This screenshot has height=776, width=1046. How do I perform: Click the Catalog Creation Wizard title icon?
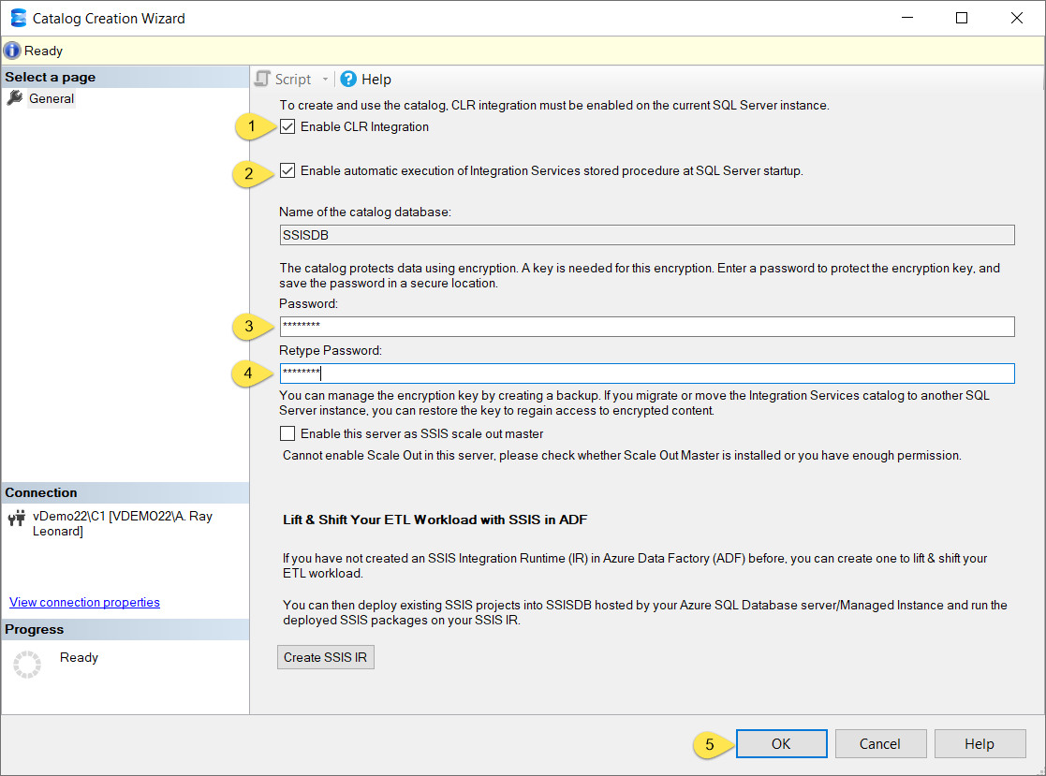click(19, 18)
